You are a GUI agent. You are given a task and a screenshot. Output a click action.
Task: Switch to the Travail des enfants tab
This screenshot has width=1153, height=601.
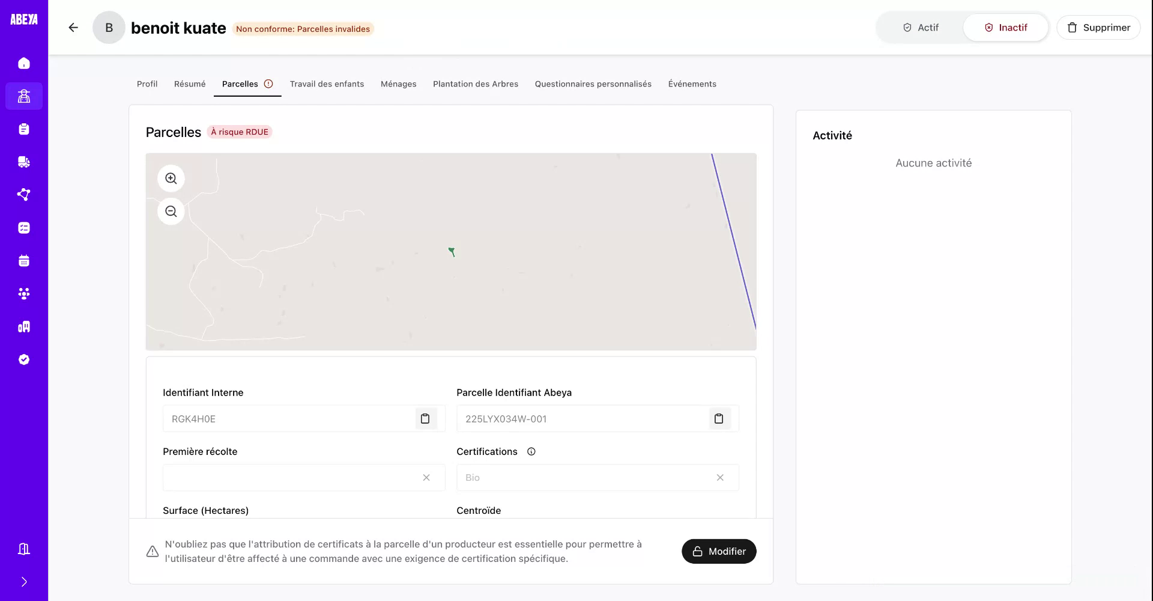327,84
